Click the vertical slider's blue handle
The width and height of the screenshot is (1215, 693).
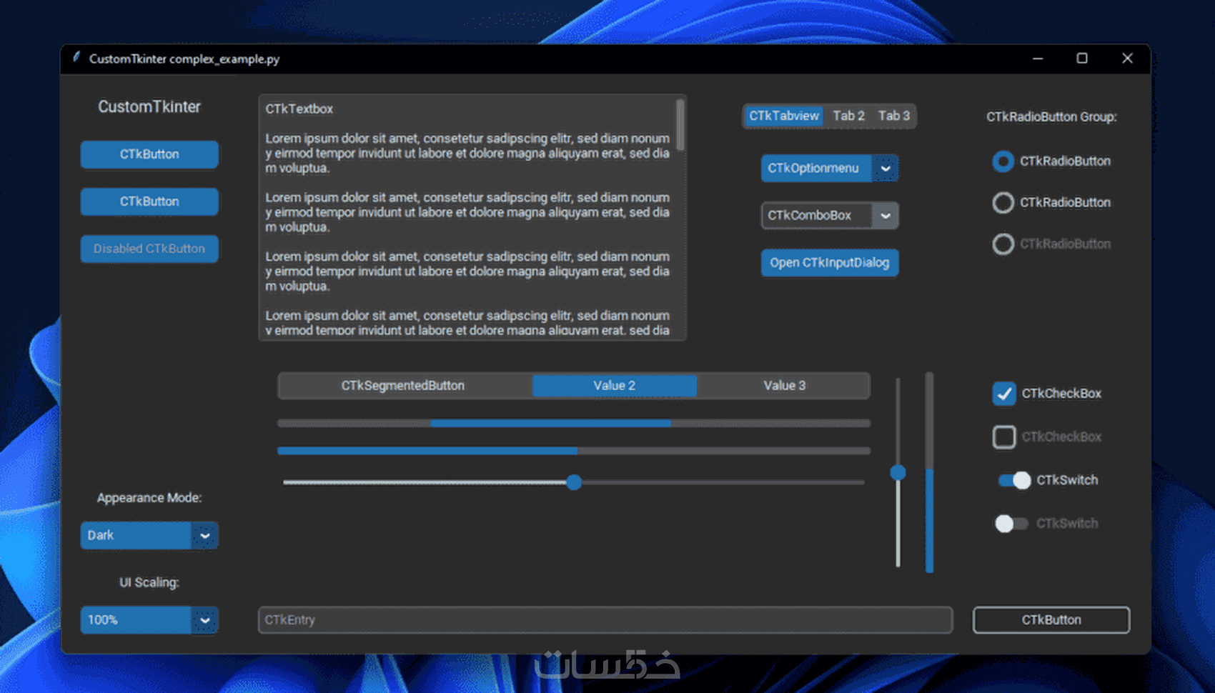click(898, 472)
